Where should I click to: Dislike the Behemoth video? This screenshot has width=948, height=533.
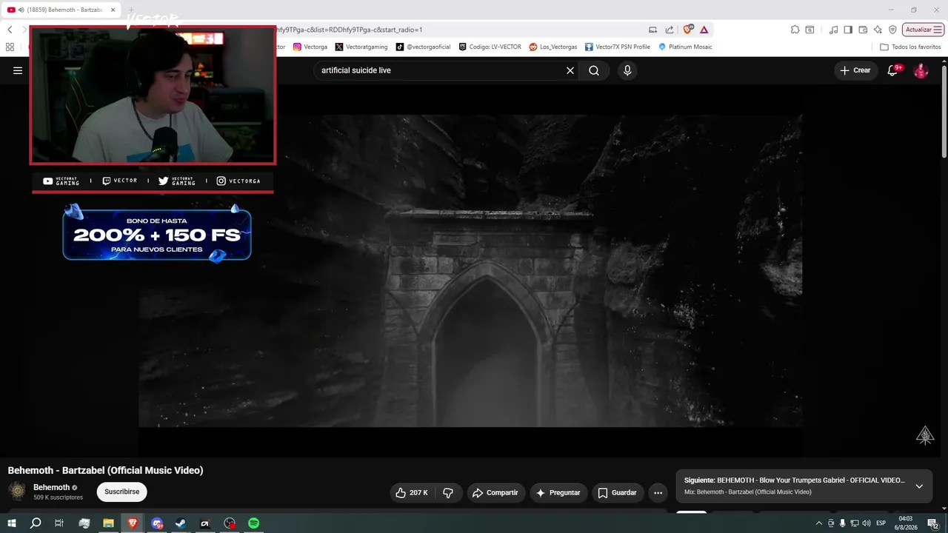pyautogui.click(x=448, y=492)
